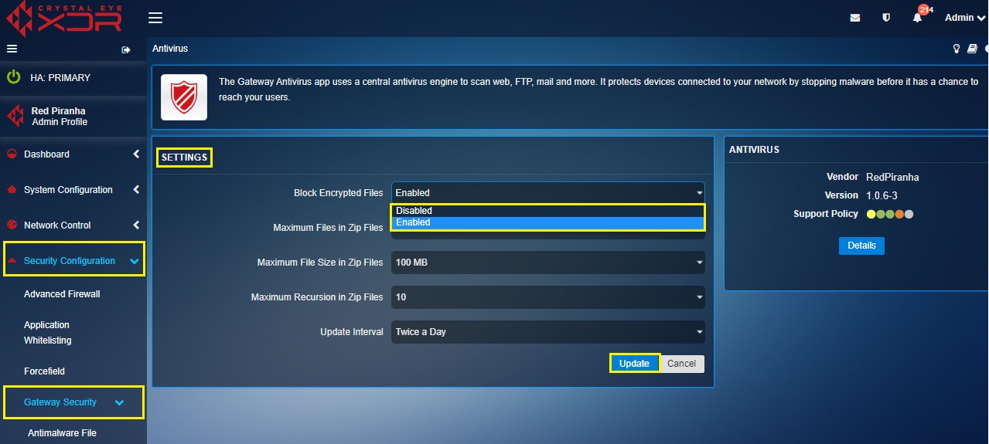Viewport: 989px width, 444px height.
Task: Open the Dashboard menu item
Action: tap(46, 154)
